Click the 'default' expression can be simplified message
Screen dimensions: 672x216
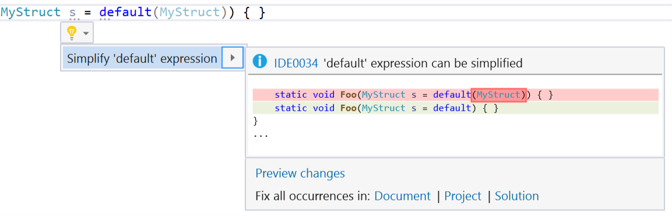click(x=424, y=63)
